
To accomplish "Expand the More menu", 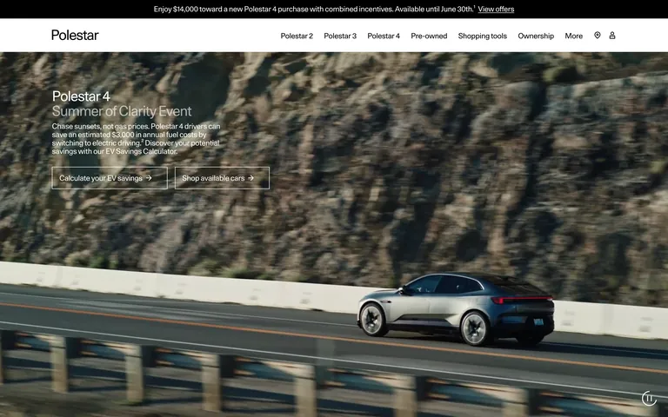I will click(x=573, y=36).
